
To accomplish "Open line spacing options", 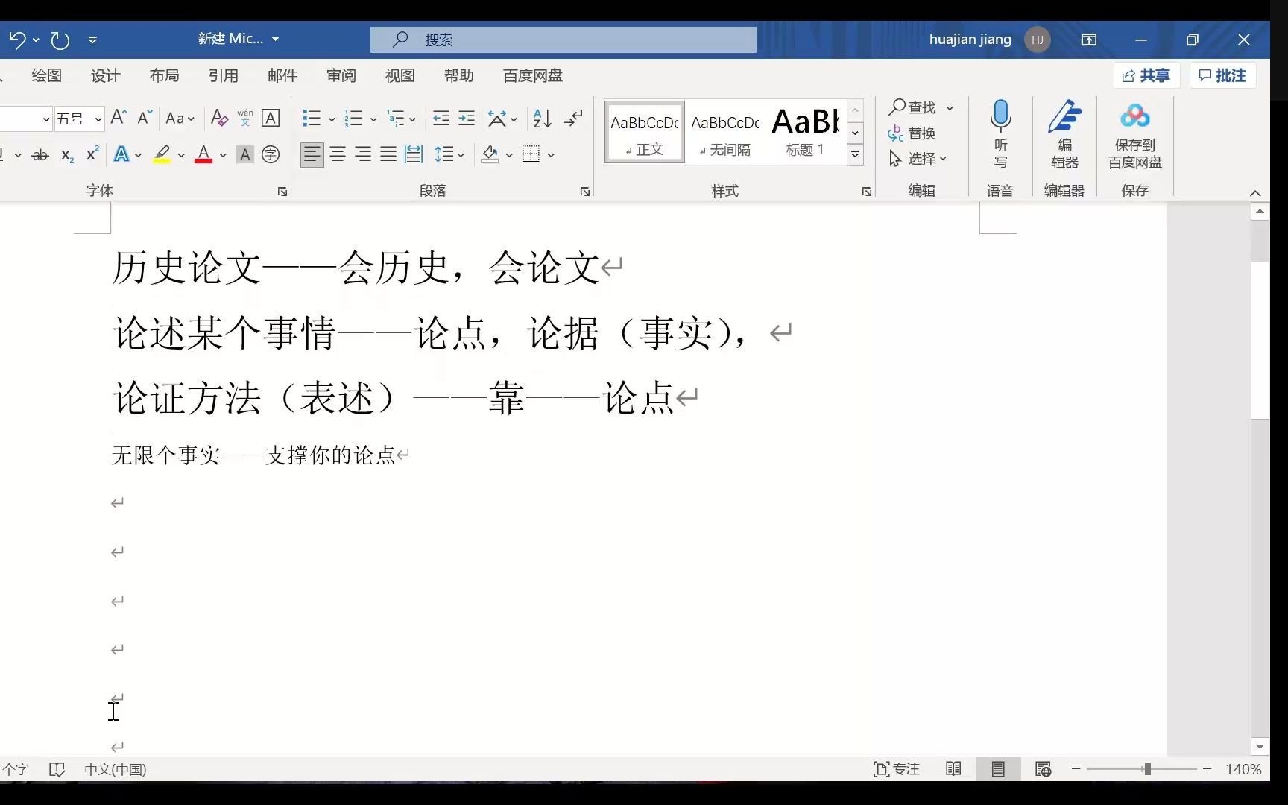I will (449, 154).
